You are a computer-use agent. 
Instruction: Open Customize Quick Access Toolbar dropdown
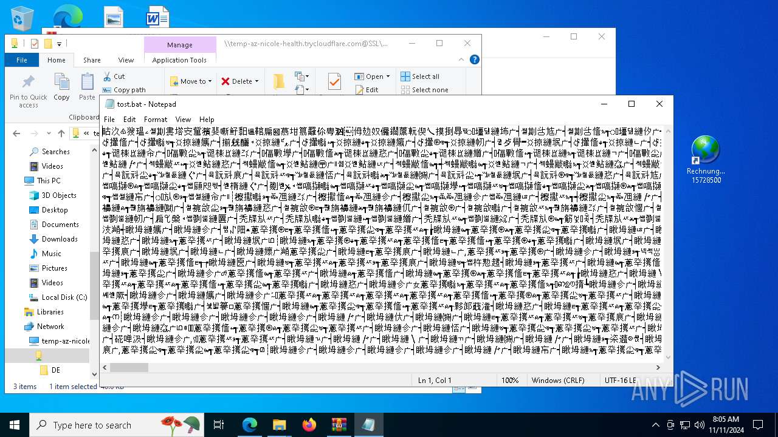point(60,44)
